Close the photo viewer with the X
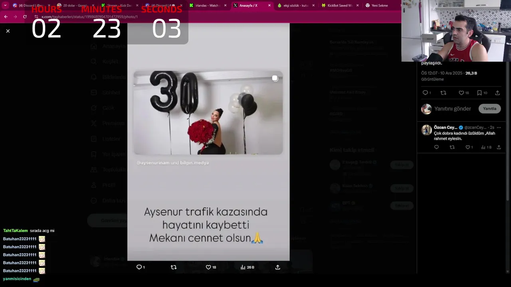The height and width of the screenshot is (287, 511). (x=8, y=31)
